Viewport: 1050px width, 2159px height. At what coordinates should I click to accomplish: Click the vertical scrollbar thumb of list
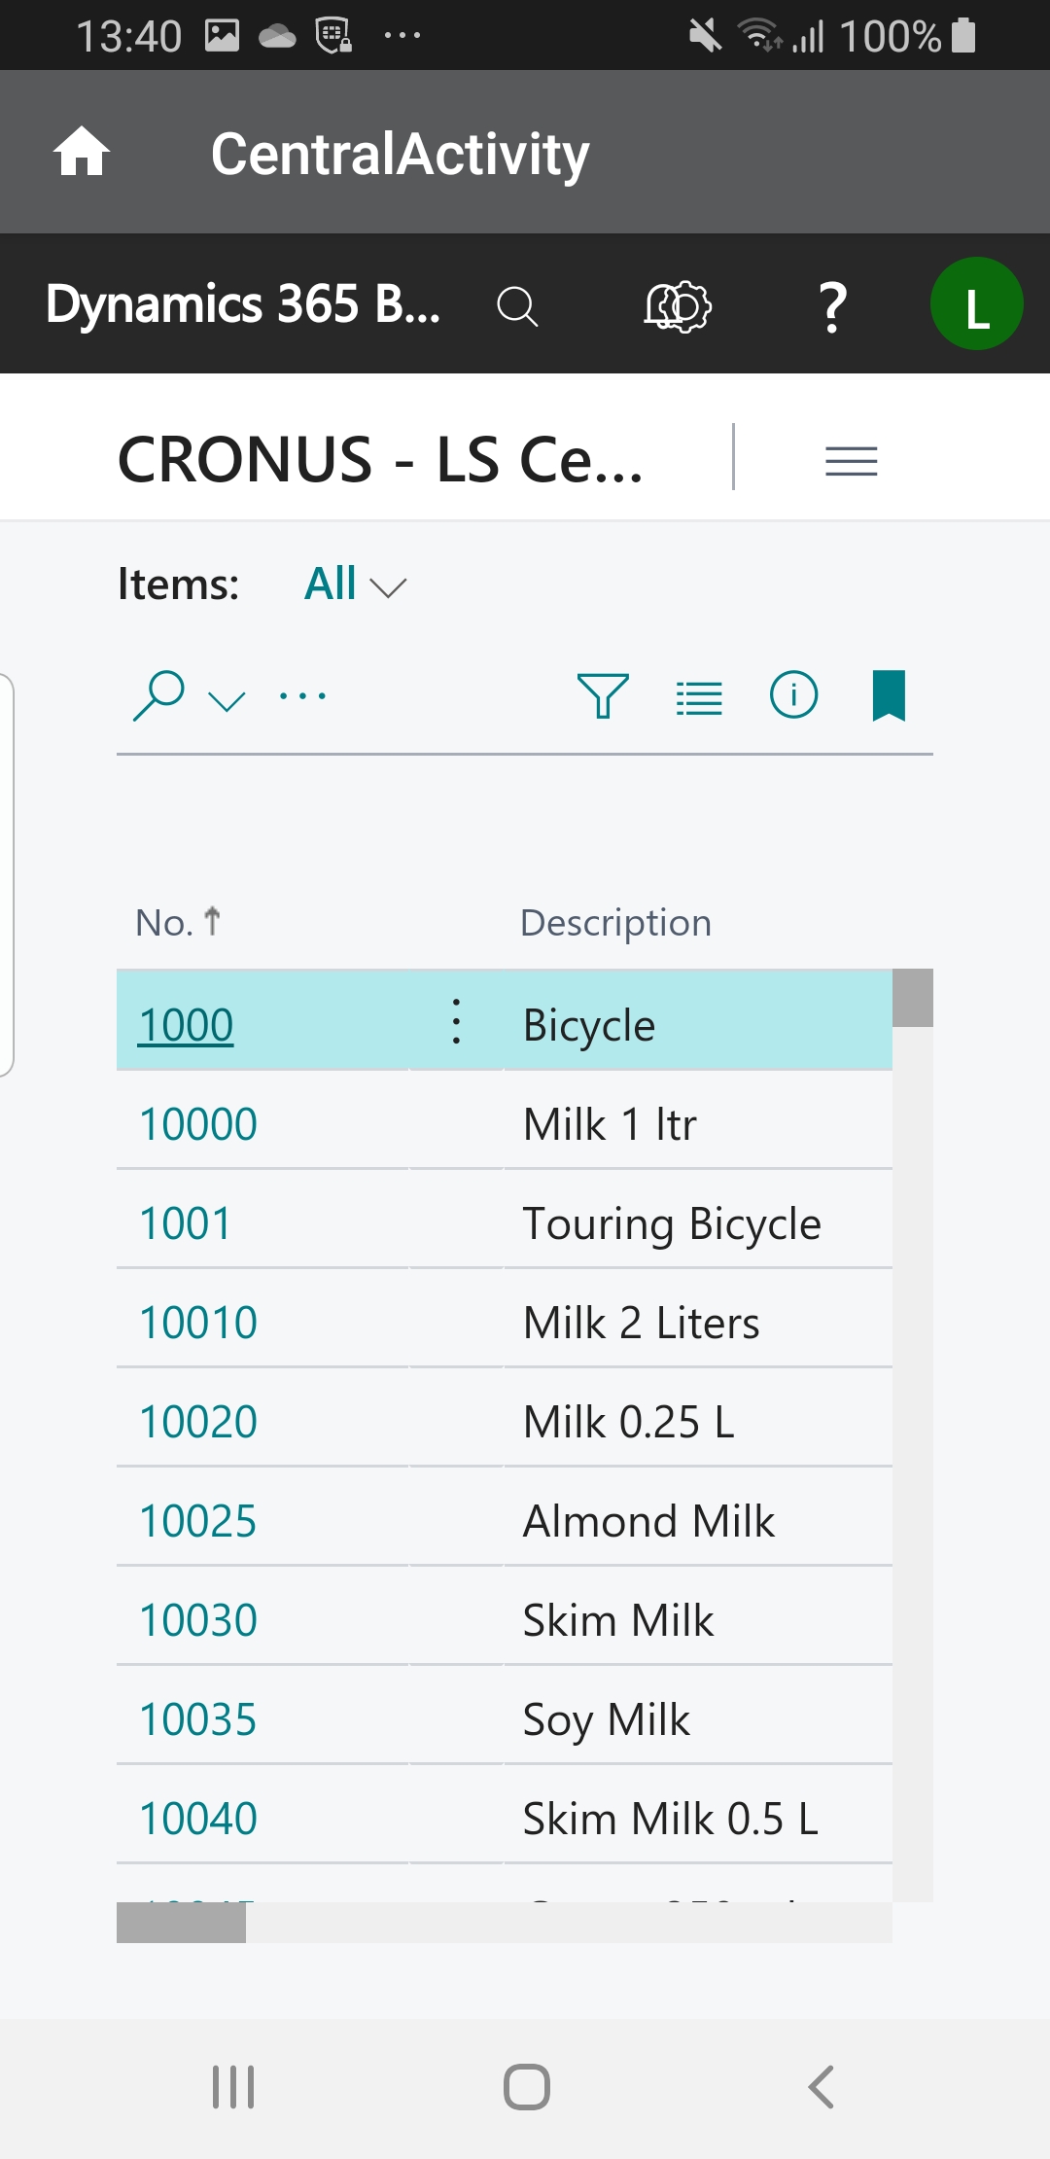coord(913,998)
